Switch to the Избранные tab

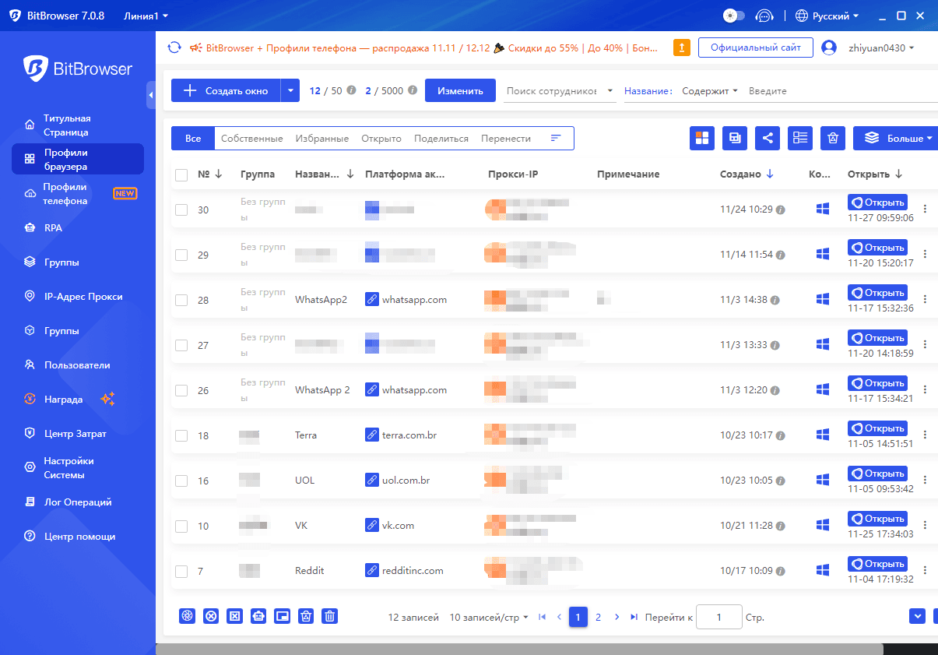pyautogui.click(x=321, y=138)
